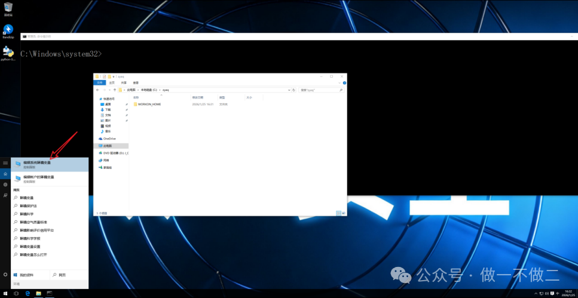
Task: Expand address bar history dropdown
Action: pyautogui.click(x=289, y=90)
